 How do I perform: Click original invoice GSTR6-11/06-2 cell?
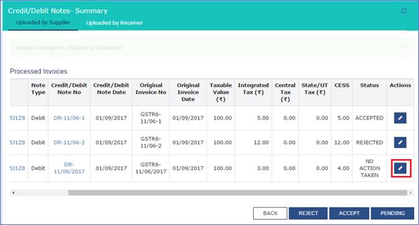[x=150, y=142]
